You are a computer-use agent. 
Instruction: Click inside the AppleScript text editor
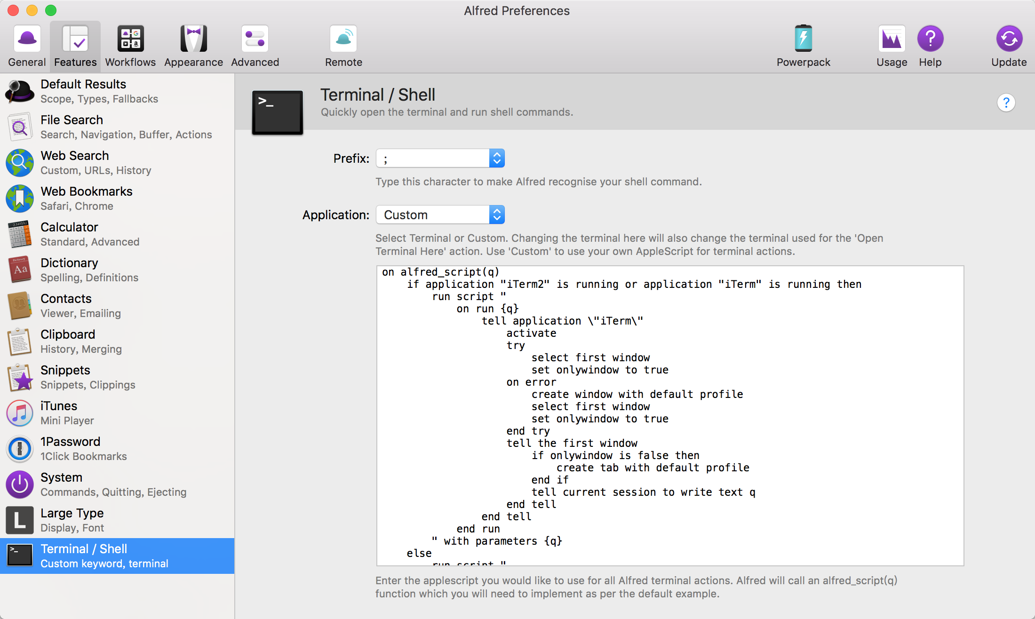[x=670, y=416]
